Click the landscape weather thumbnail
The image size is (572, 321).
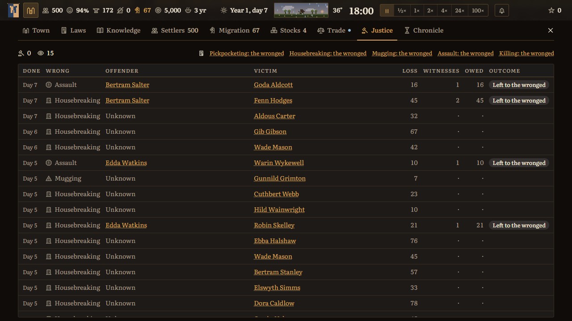click(301, 10)
